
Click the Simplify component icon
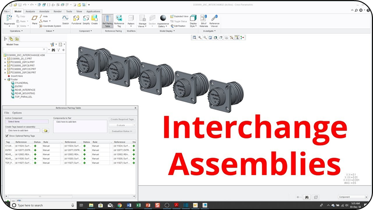[86, 18]
